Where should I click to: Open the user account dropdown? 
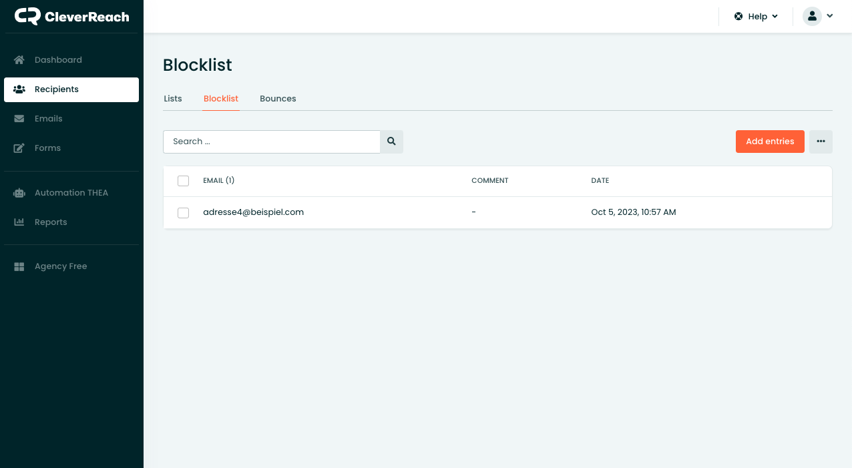[x=818, y=17]
